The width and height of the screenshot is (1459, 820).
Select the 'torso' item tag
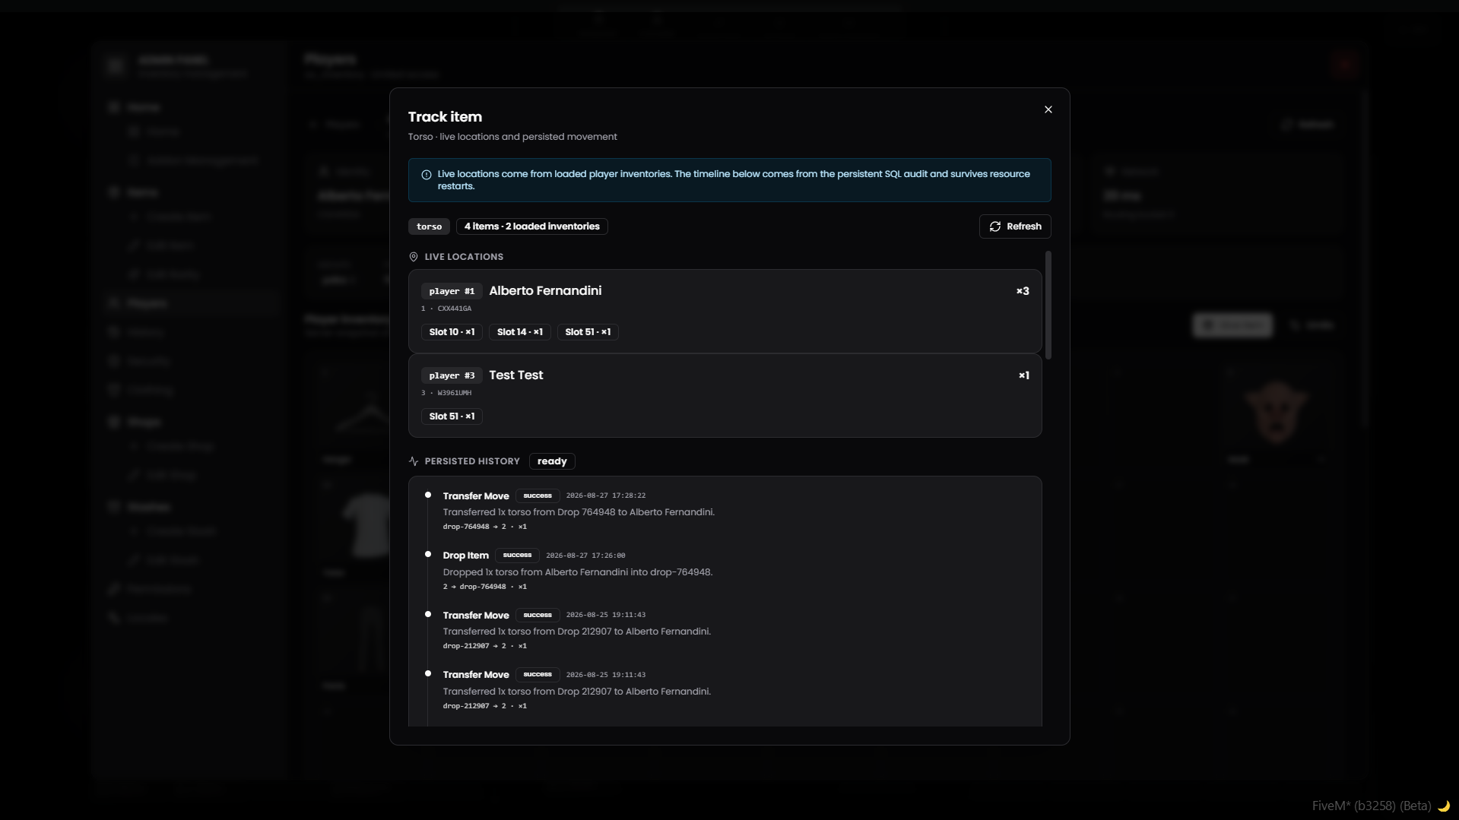(429, 226)
